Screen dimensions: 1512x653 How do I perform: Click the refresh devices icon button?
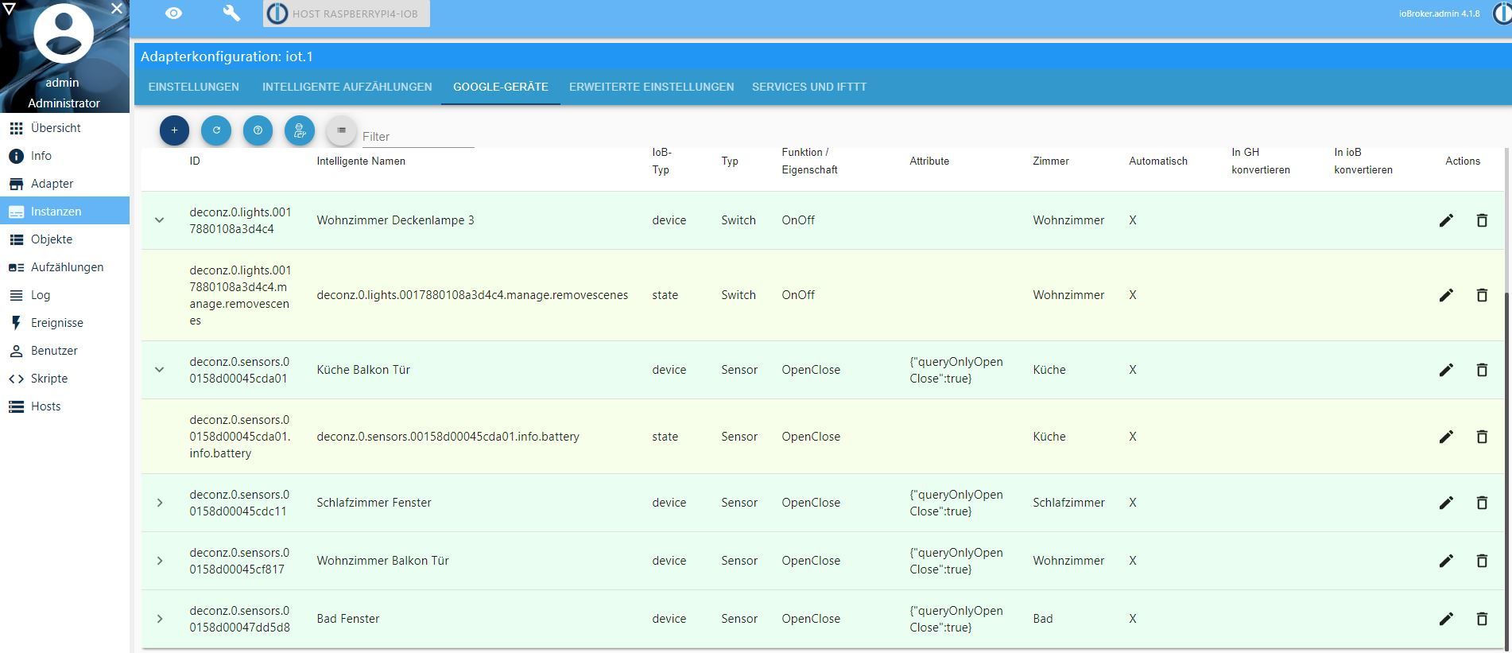tap(216, 130)
